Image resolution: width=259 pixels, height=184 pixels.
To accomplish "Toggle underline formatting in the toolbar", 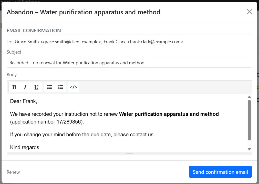I will (x=36, y=87).
